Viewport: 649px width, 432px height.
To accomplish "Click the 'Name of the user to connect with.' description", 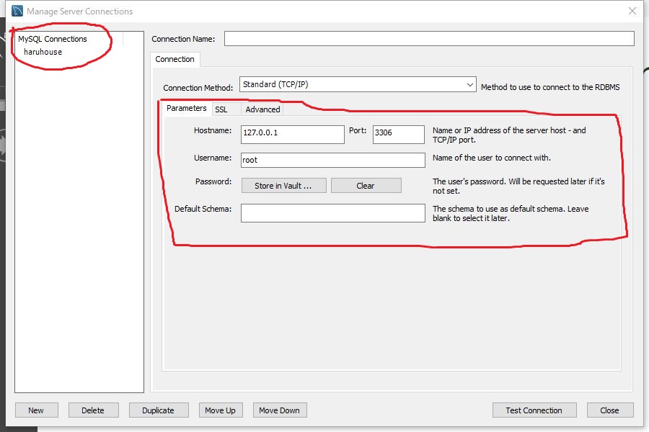I will [x=491, y=158].
